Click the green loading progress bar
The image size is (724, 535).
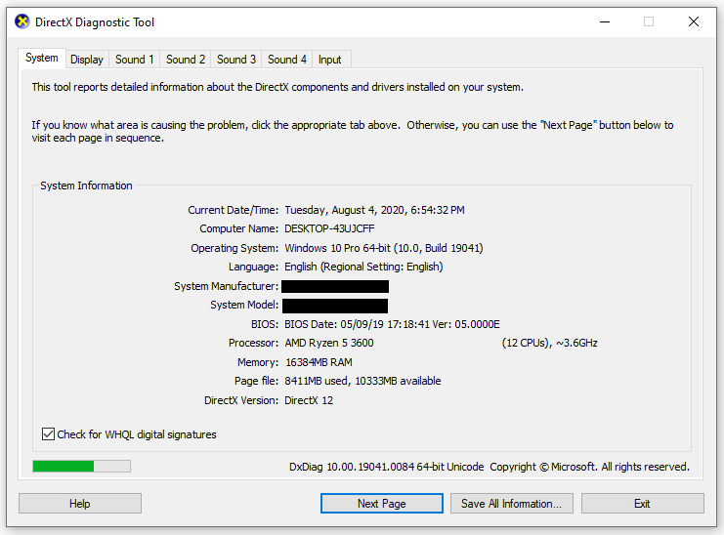(82, 467)
